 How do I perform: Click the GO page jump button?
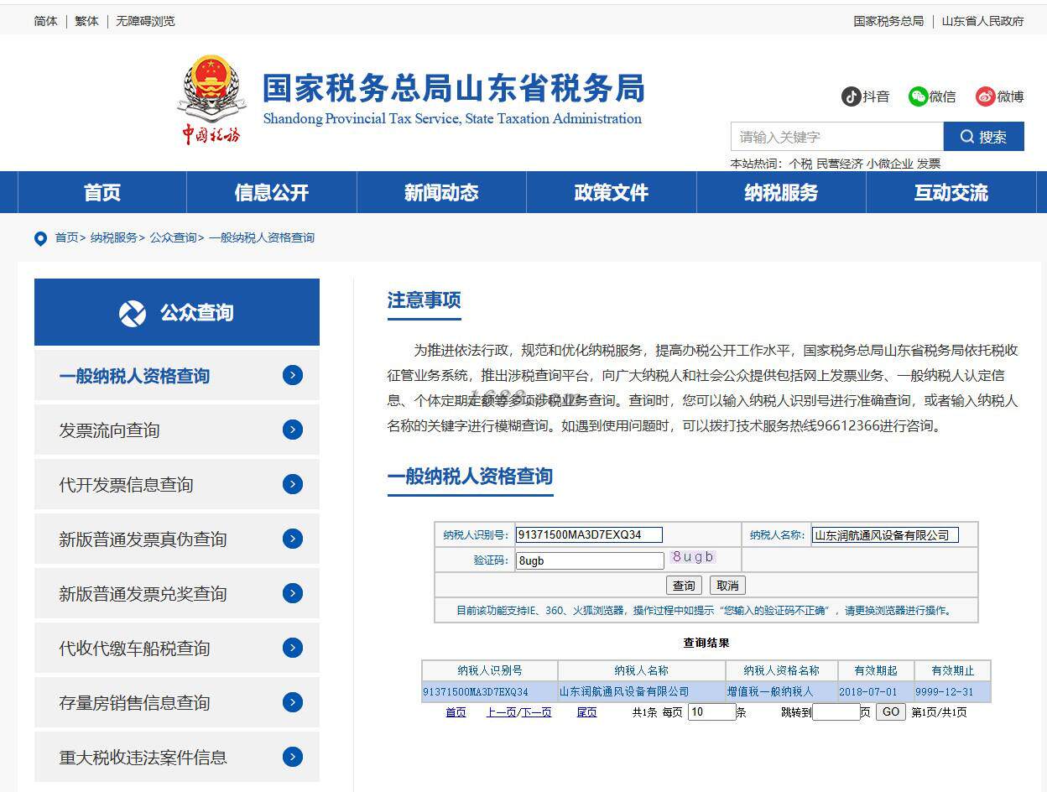(891, 711)
